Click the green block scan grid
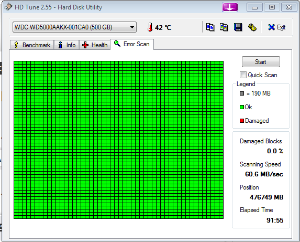This screenshot has height=242, width=300. (119, 140)
